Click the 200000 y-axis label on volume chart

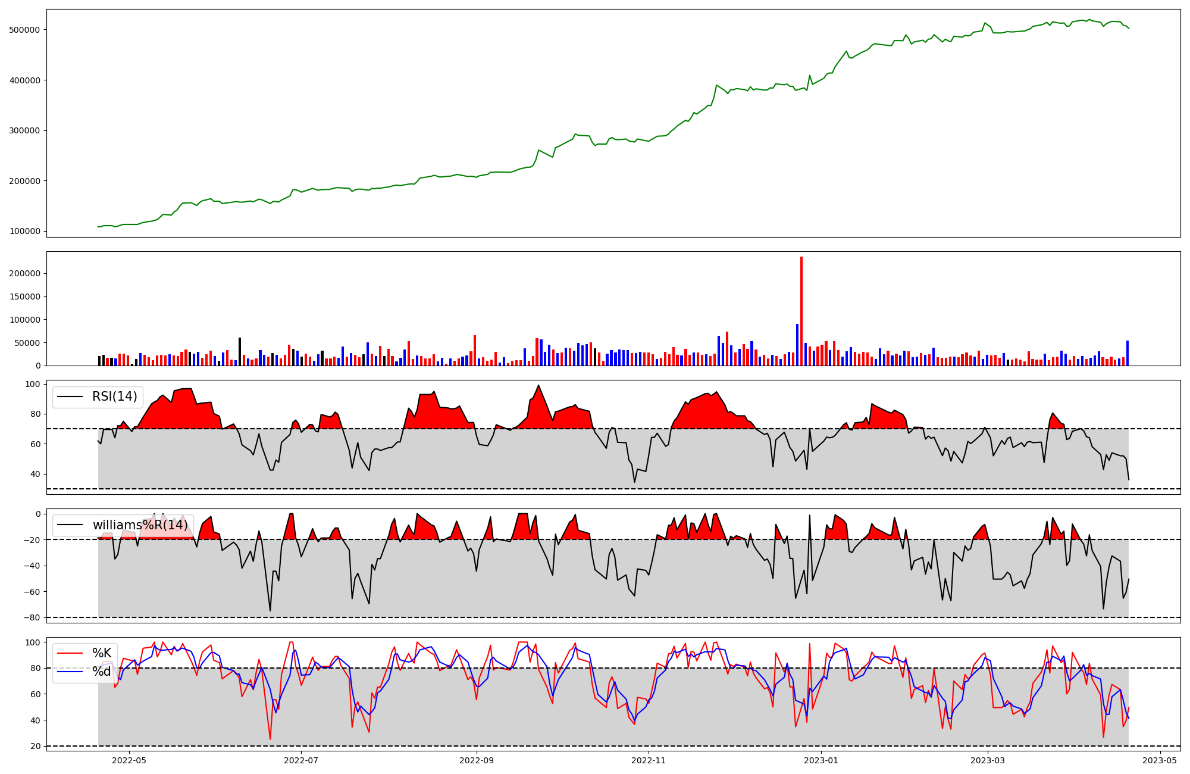point(24,274)
